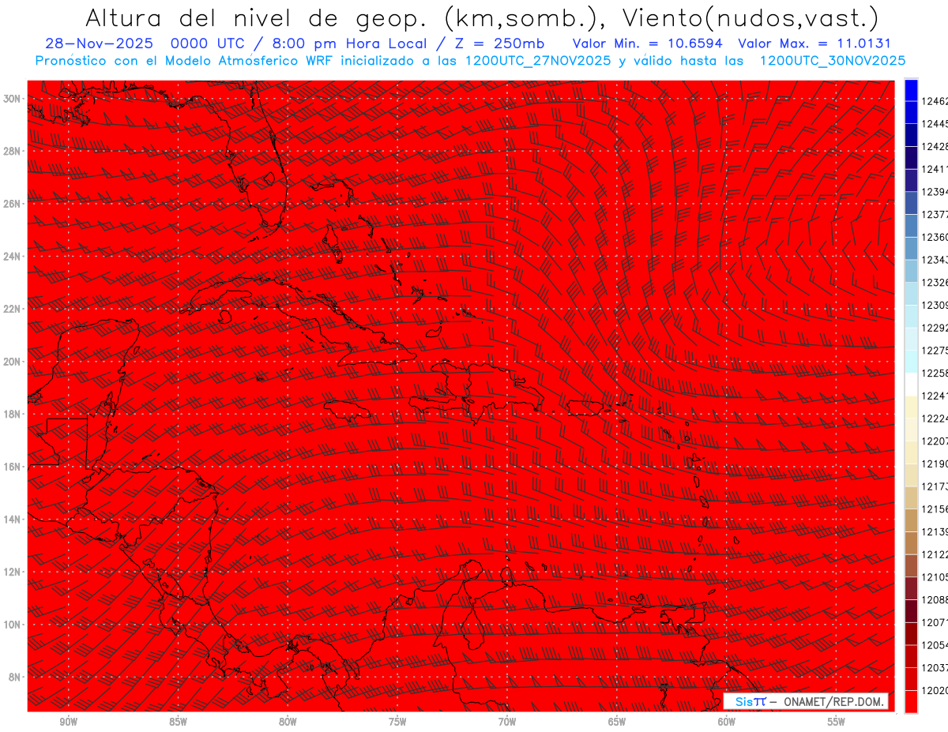
Task: Click the color scale value '12326'
Action: pyautogui.click(x=935, y=282)
